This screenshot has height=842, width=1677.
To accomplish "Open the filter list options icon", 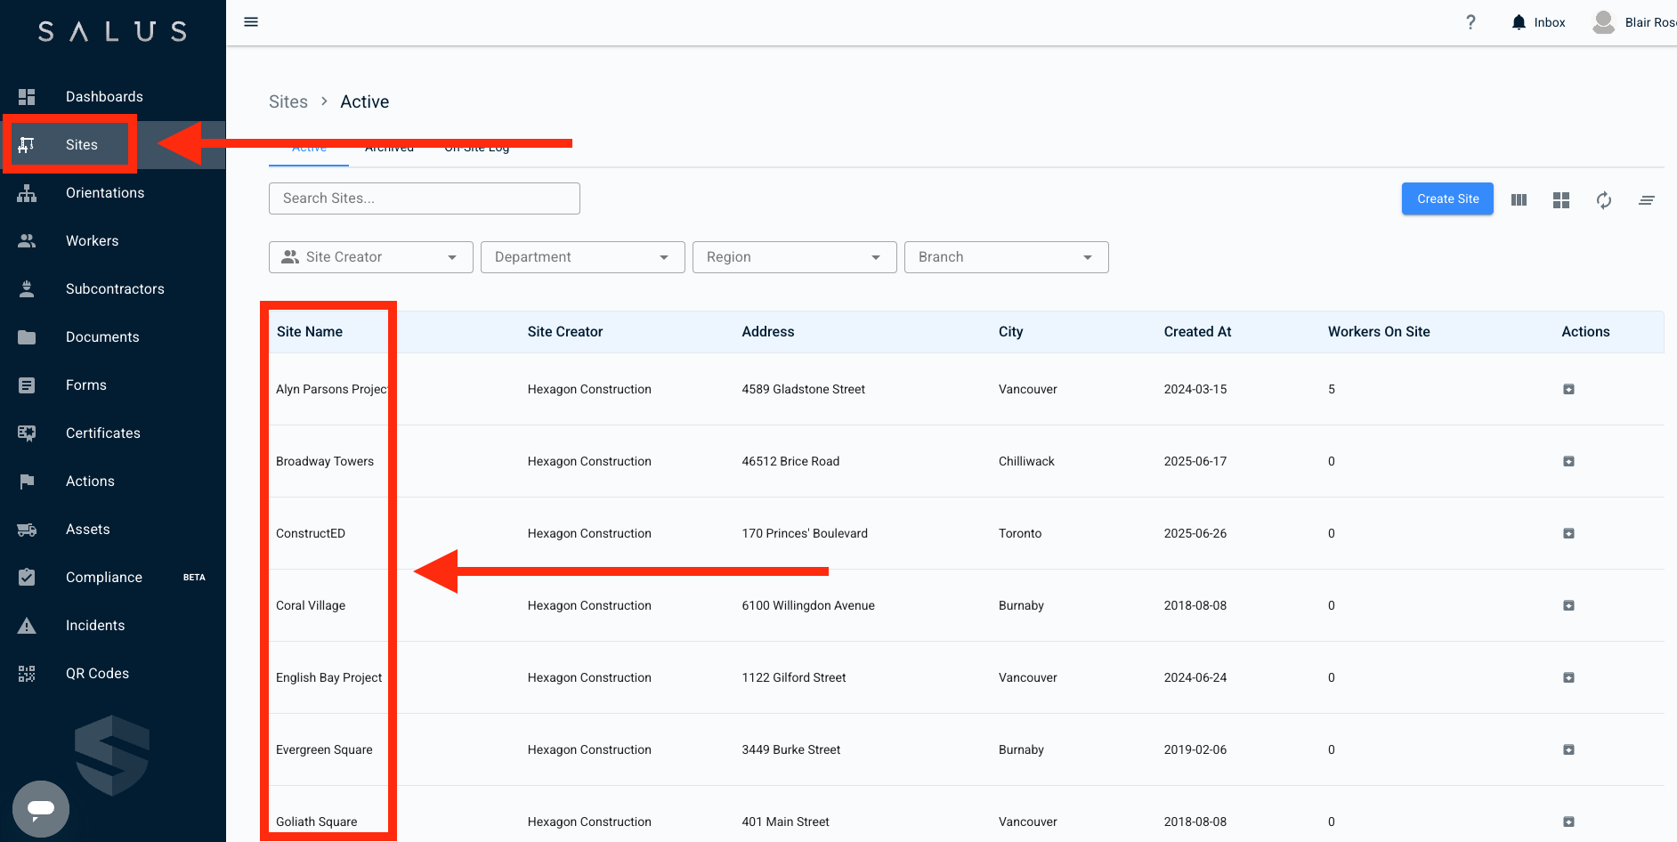I will click(x=1646, y=200).
